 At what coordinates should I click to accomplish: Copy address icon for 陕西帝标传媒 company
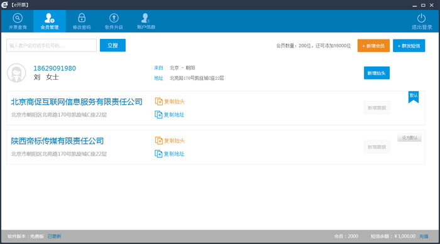[x=159, y=154]
